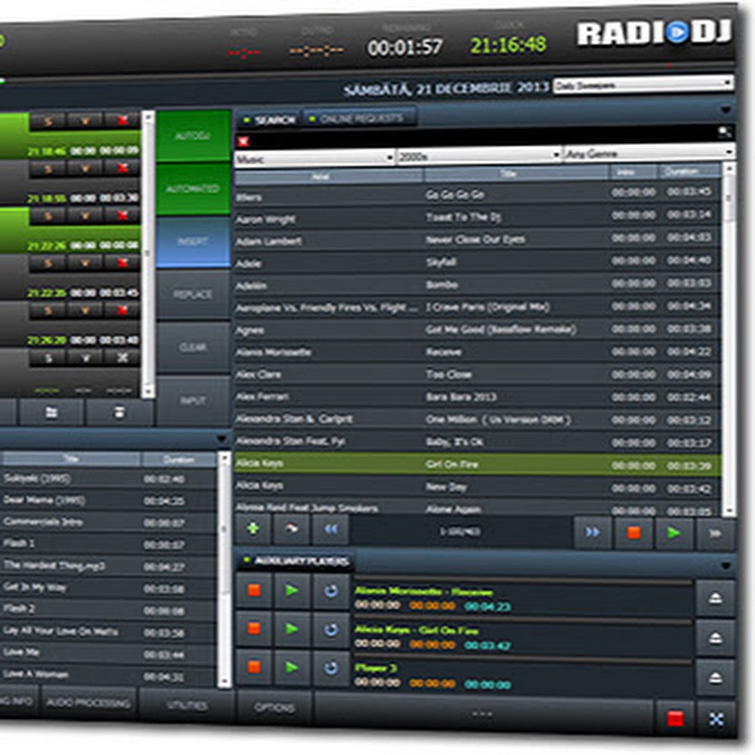Play the Player 3 auxiliary deck
The image size is (755, 755).
(x=291, y=668)
